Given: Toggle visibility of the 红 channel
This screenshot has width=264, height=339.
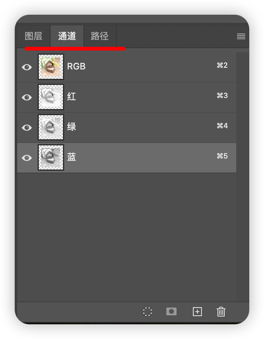Looking at the screenshot, I should (27, 97).
